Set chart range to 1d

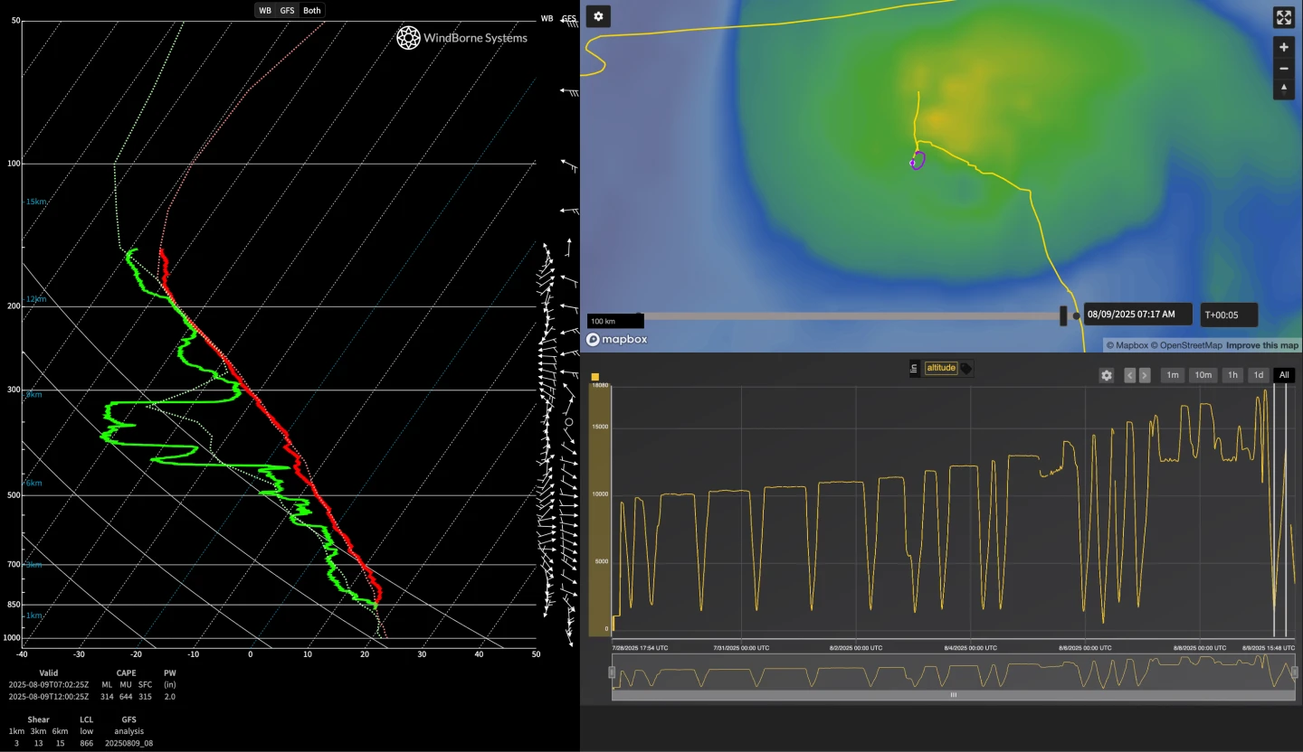tap(1258, 375)
